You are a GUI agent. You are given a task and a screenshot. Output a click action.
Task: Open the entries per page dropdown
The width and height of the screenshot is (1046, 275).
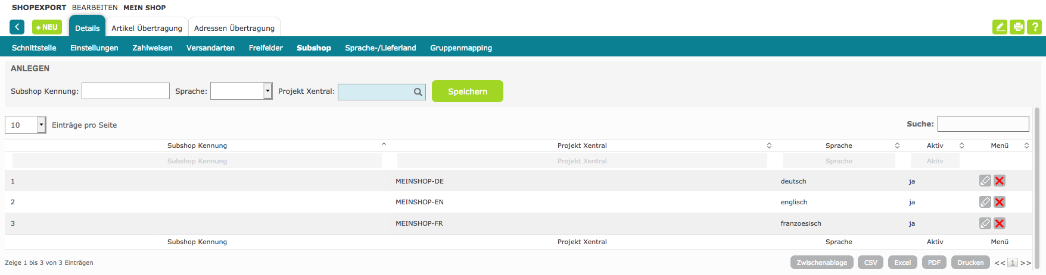pyautogui.click(x=41, y=125)
